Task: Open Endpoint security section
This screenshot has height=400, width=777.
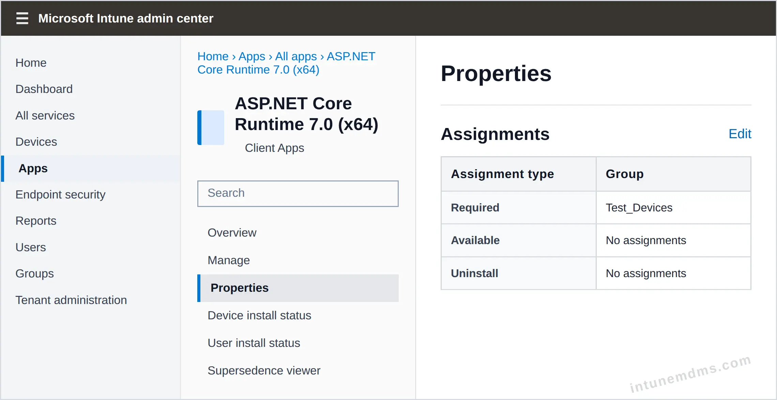Action: pyautogui.click(x=60, y=194)
